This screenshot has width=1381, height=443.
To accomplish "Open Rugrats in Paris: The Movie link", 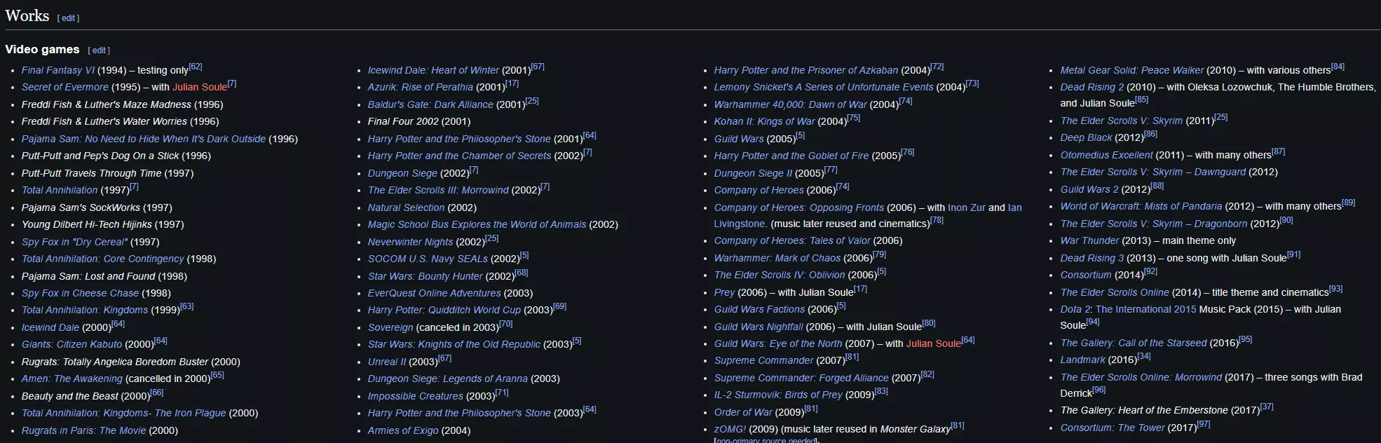I will (84, 431).
